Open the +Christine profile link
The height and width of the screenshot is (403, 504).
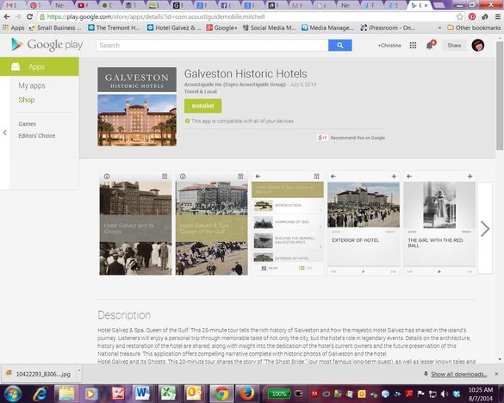pyautogui.click(x=389, y=46)
